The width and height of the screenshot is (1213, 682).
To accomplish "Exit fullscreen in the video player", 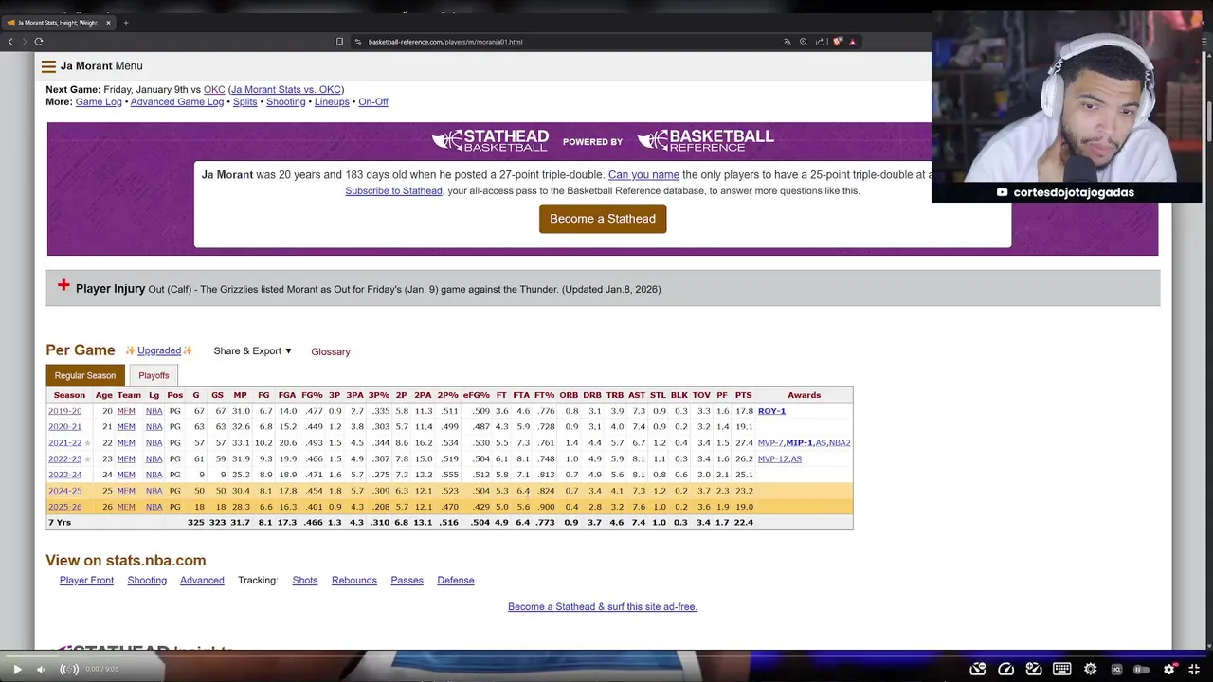I will 1194,670.
